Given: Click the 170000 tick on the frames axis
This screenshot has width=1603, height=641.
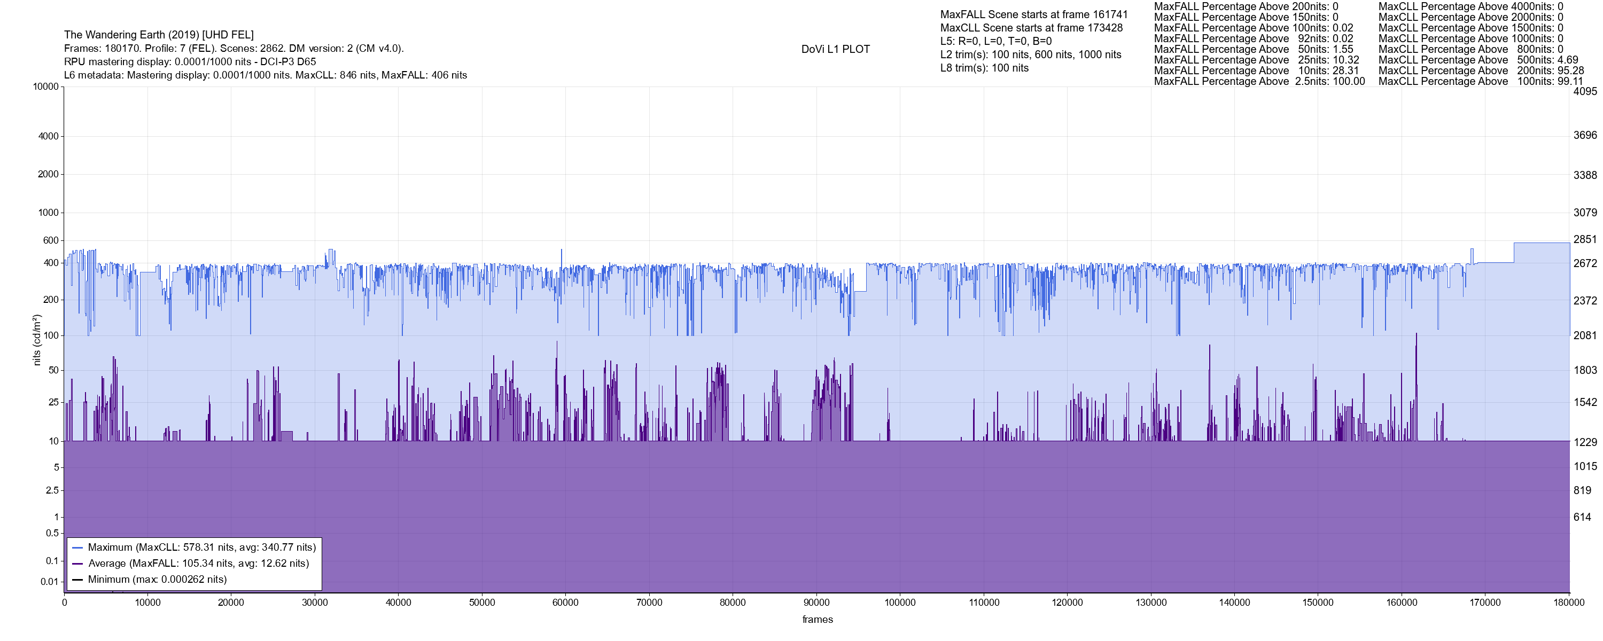Looking at the screenshot, I should [x=1485, y=603].
